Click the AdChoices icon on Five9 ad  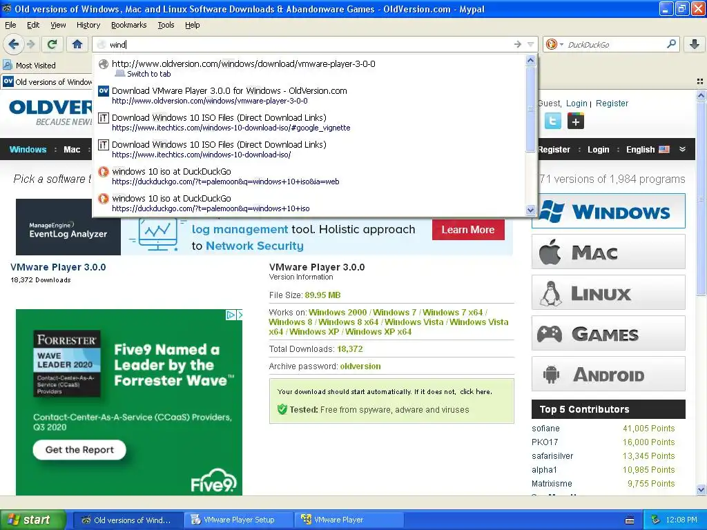click(231, 315)
